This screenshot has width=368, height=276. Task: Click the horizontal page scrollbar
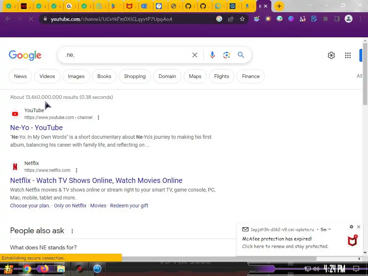219,258
